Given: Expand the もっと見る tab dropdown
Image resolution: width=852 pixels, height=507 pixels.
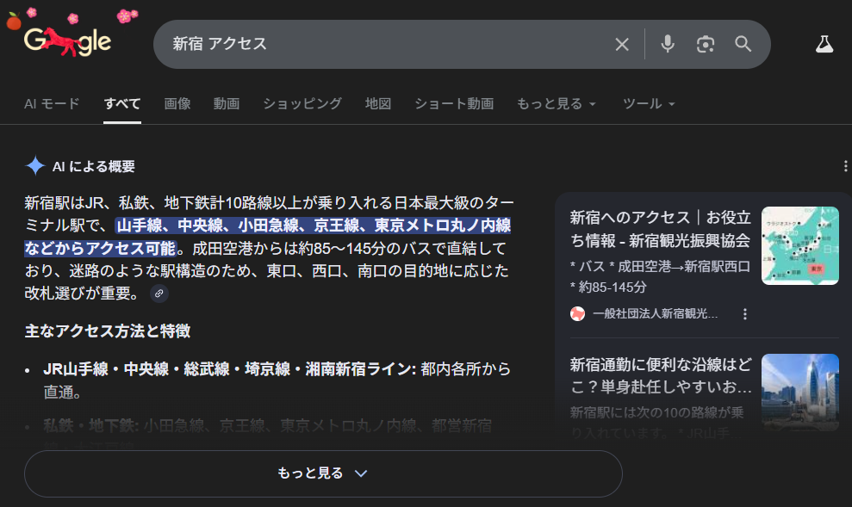Looking at the screenshot, I should [556, 104].
